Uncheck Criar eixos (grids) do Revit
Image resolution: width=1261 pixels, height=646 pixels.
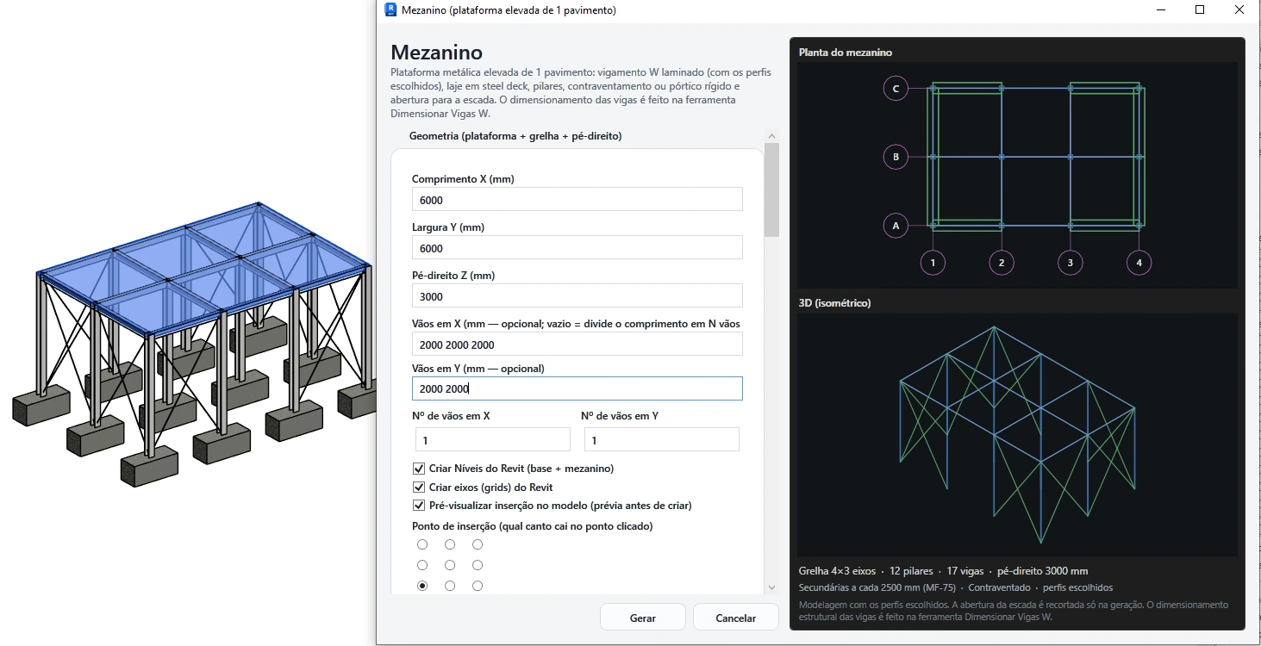click(x=420, y=488)
